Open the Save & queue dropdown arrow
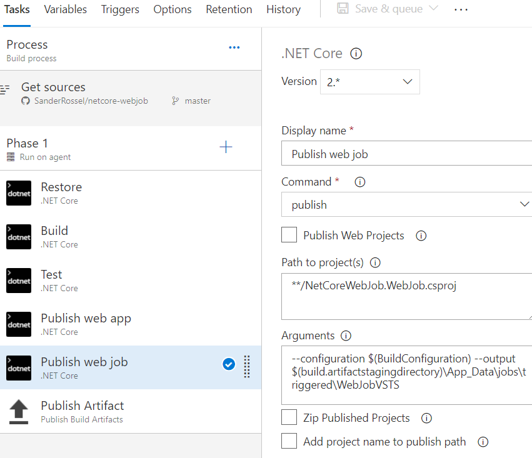The width and height of the screenshot is (532, 458). click(x=435, y=9)
